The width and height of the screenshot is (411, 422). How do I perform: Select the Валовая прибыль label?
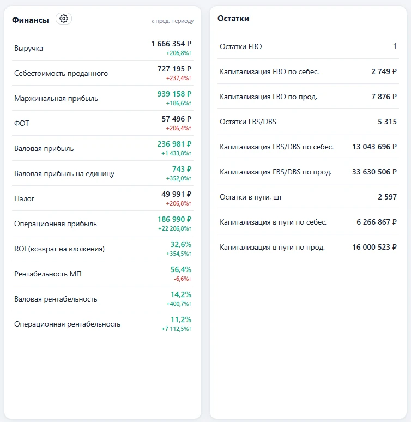click(x=44, y=148)
